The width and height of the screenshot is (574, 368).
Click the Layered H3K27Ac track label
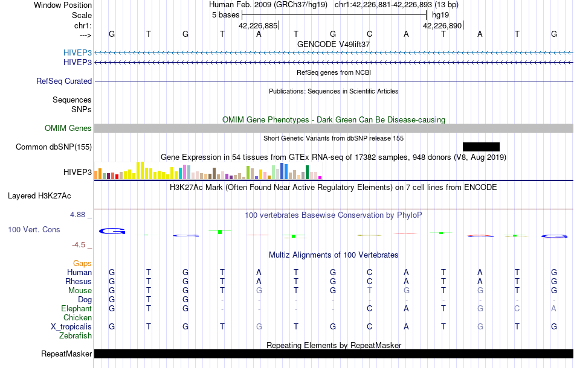pos(39,196)
